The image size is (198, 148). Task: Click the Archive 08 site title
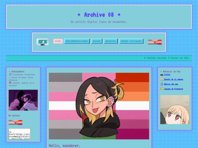tap(99, 15)
